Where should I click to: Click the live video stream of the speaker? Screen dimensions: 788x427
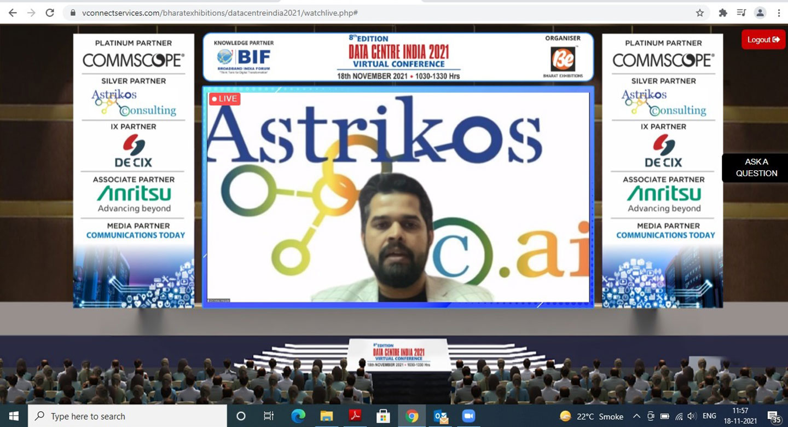pyautogui.click(x=398, y=197)
